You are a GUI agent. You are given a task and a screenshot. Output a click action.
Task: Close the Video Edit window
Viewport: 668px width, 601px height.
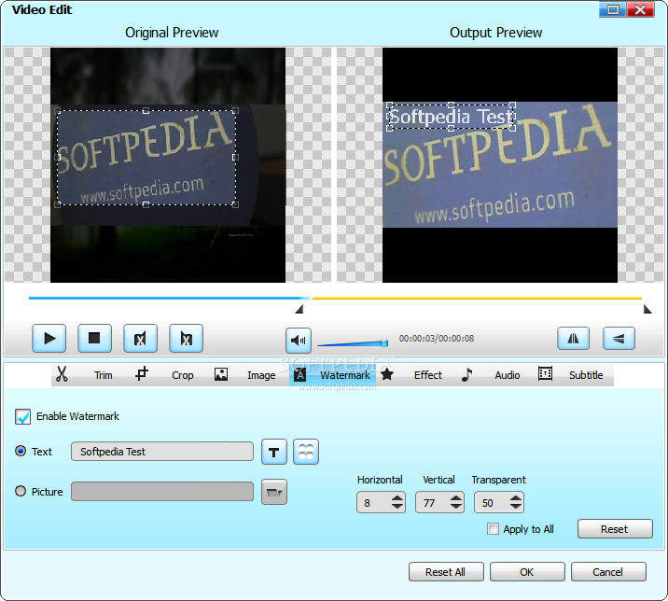coord(640,9)
